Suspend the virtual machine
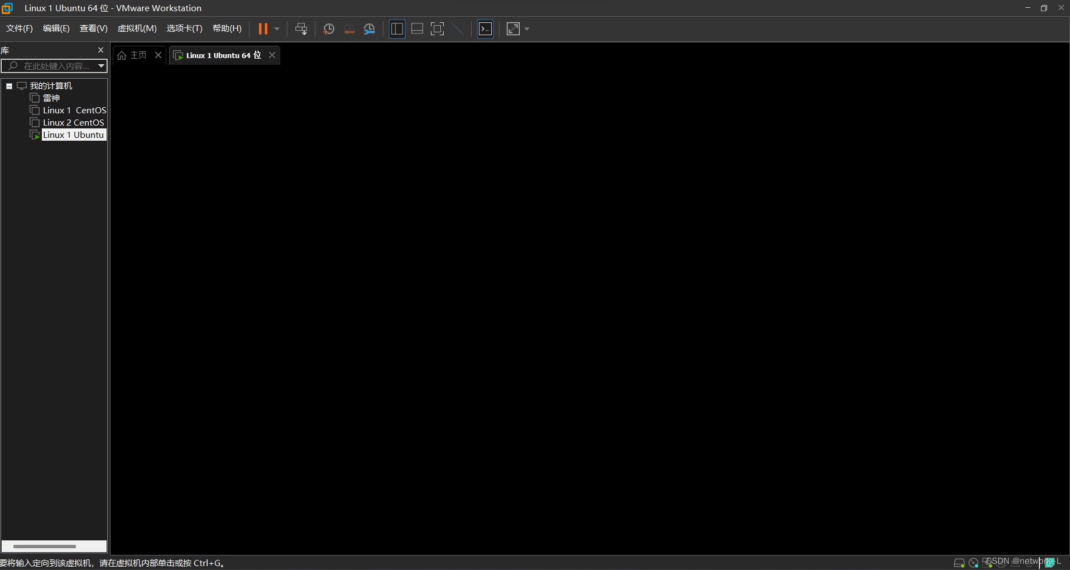Image resolution: width=1070 pixels, height=570 pixels. click(262, 28)
